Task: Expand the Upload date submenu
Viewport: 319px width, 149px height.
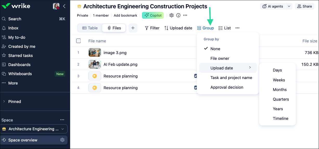Action: click(x=228, y=68)
